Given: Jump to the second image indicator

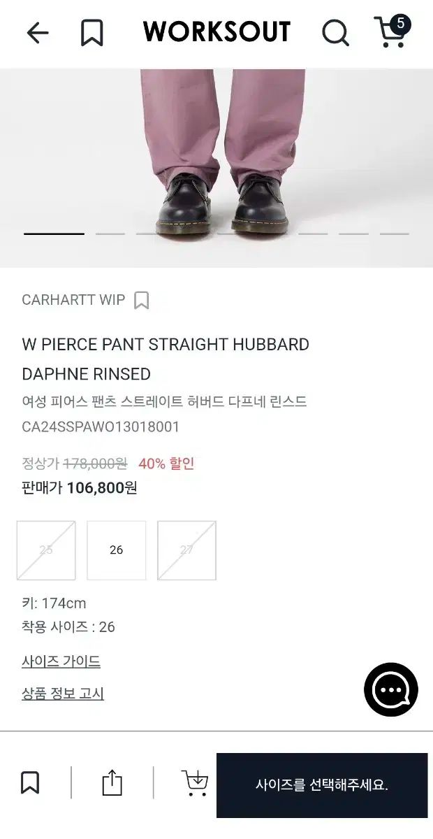Looking at the screenshot, I should click(x=110, y=234).
